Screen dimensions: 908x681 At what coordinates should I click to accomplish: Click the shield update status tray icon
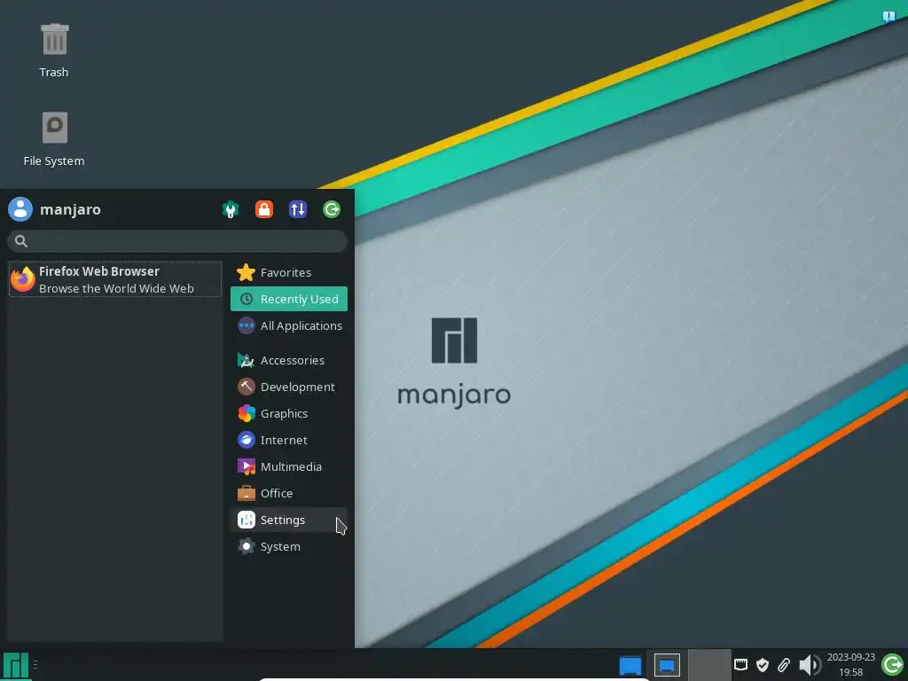763,665
